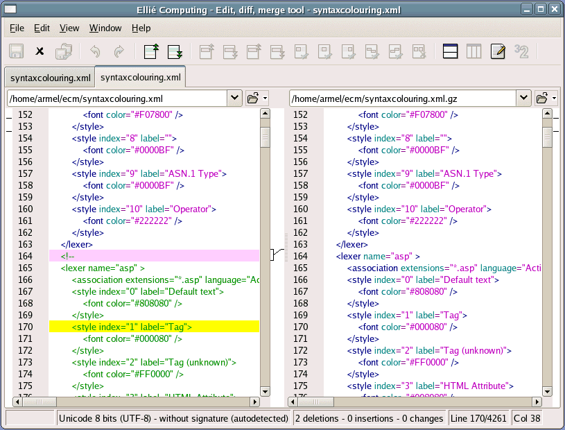565x430 pixels.
Task: Click the Redo arrow icon
Action: (119, 51)
